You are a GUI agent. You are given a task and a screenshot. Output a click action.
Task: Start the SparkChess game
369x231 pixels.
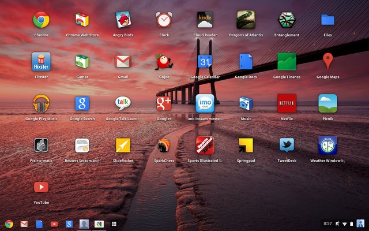pos(164,145)
